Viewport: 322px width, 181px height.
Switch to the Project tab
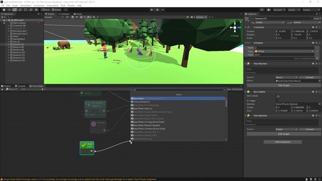tap(6, 86)
